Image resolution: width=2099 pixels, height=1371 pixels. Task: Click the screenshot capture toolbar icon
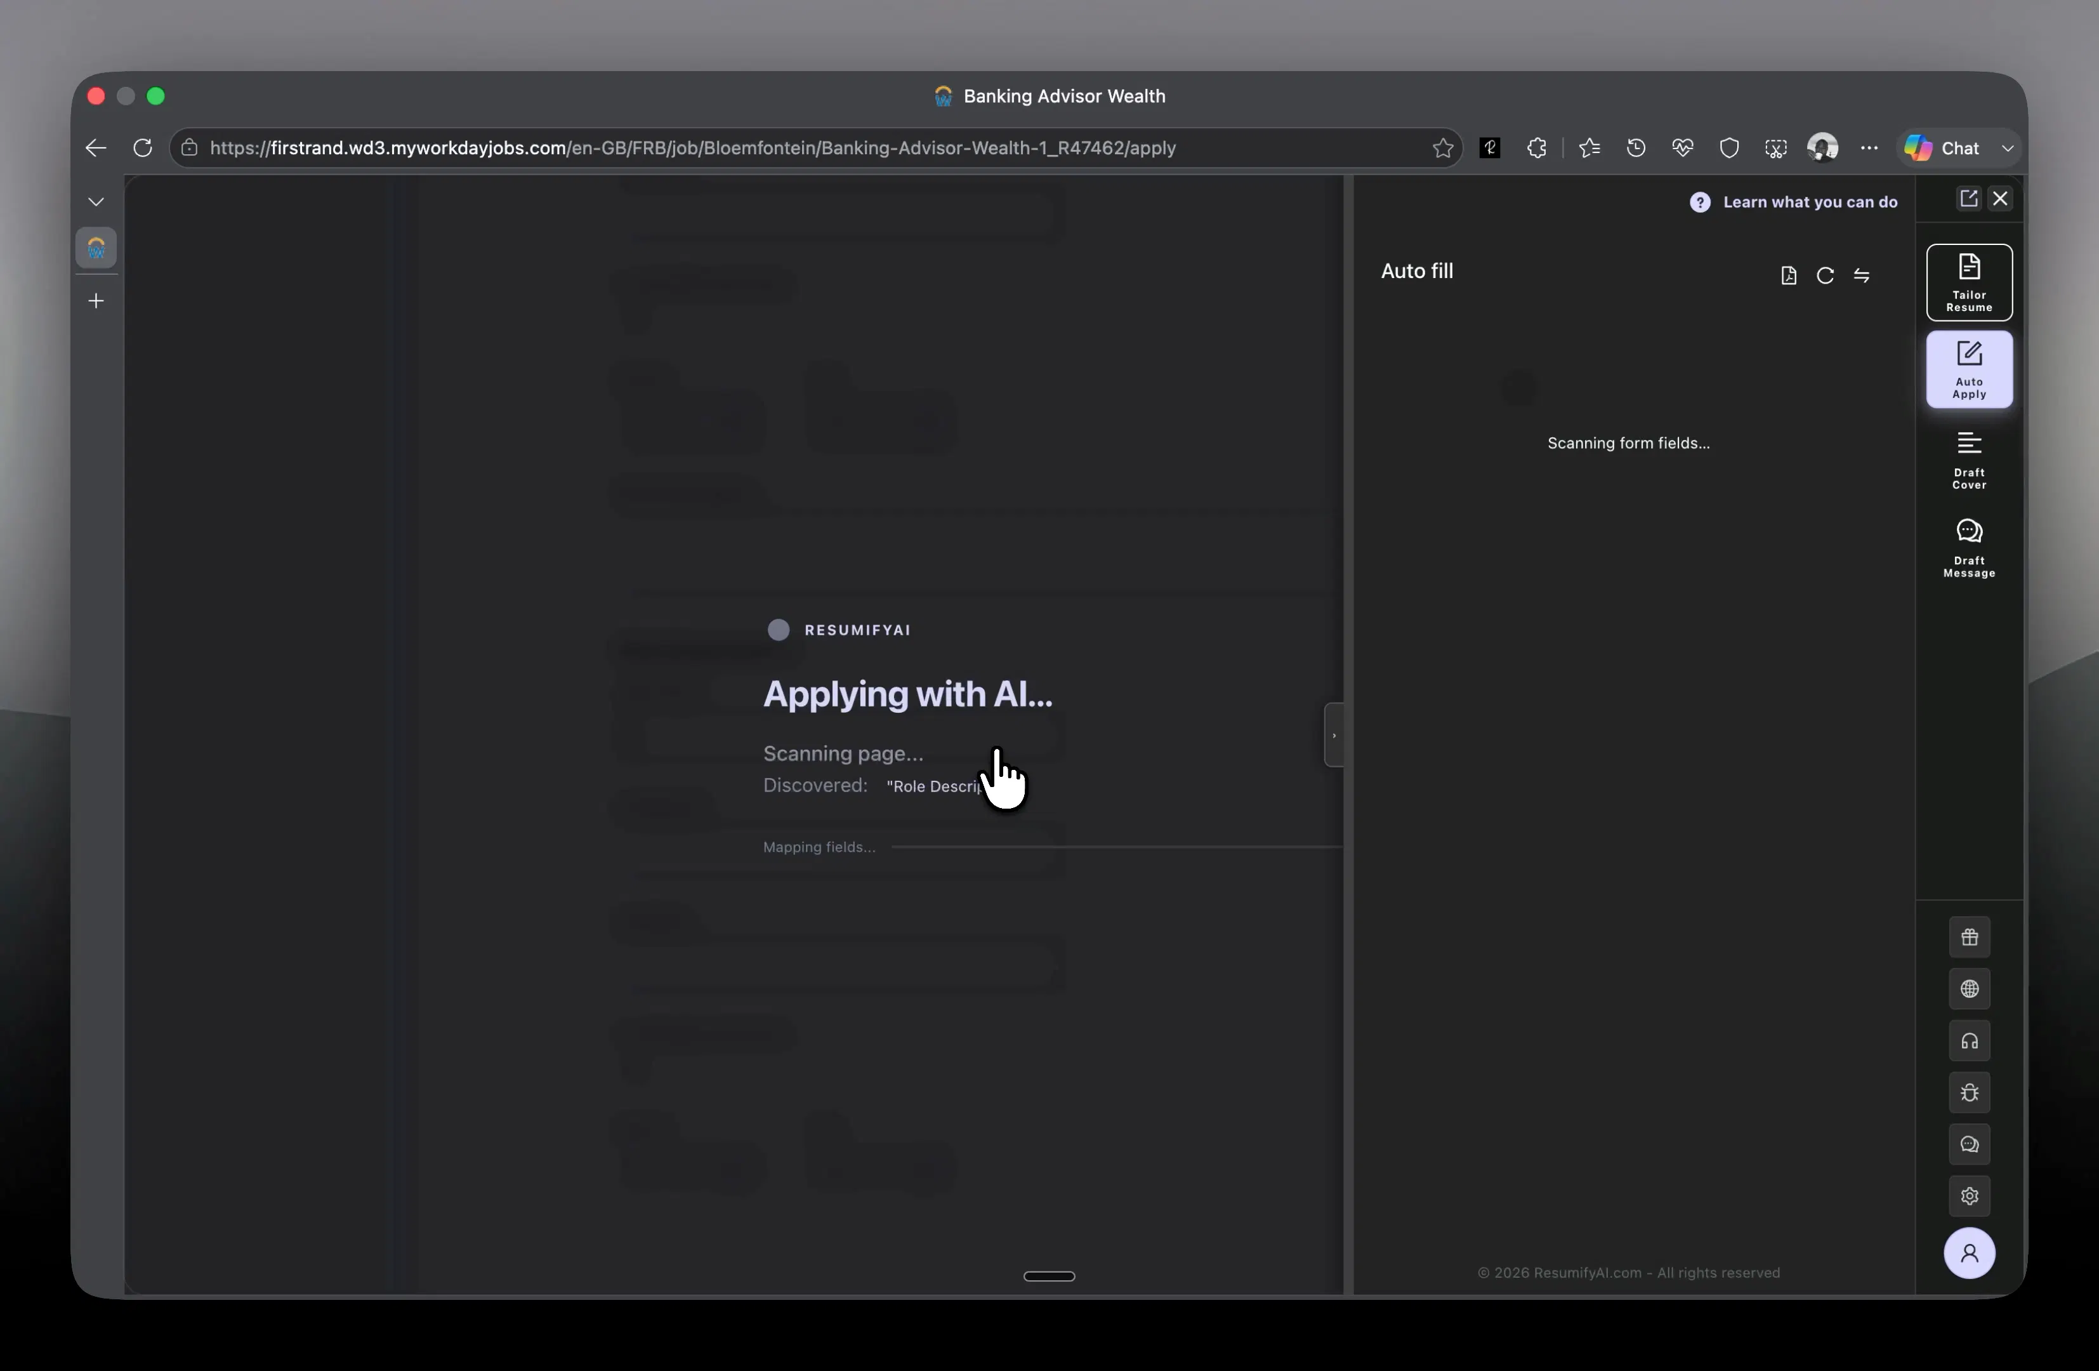1775,149
